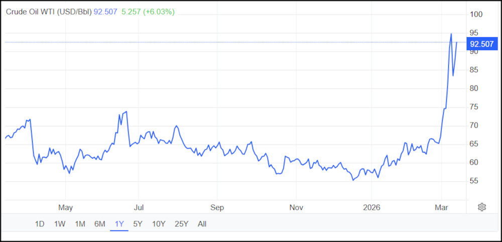Image resolution: width=502 pixels, height=242 pixels.
Task: Click the green +6.03% change text
Action: coord(159,12)
